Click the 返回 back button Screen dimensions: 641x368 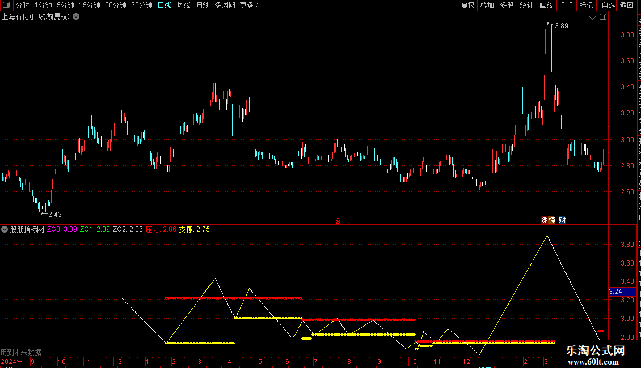[x=626, y=5]
